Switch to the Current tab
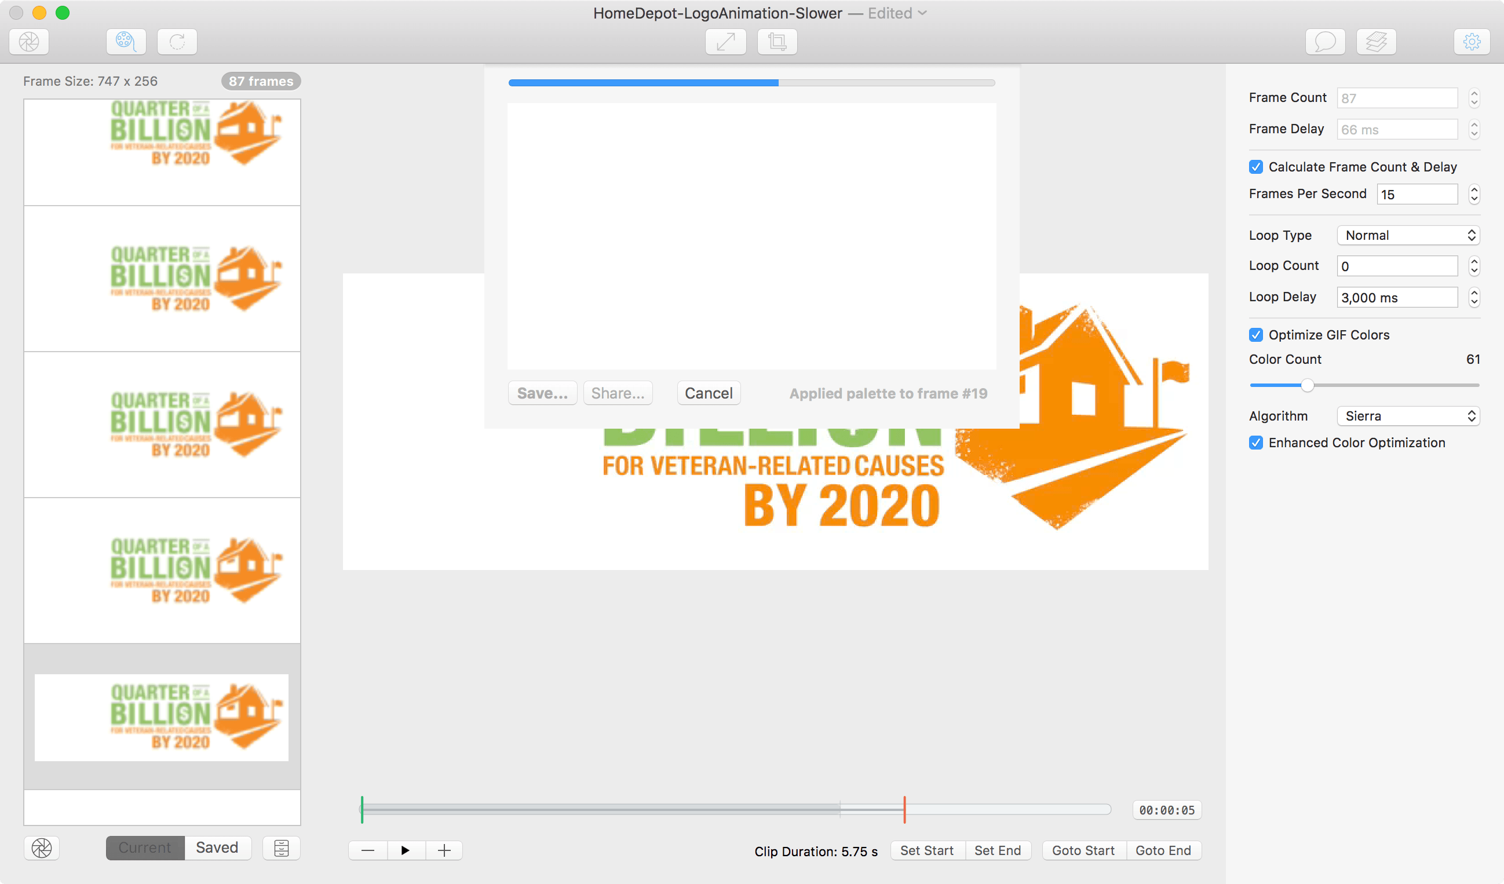Screen dimensions: 1504x884 pyautogui.click(x=145, y=848)
